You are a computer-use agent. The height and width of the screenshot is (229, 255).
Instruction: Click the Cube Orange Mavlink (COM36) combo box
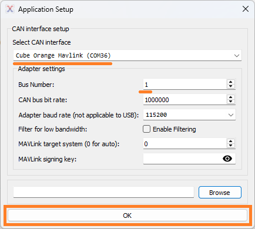[x=127, y=55]
